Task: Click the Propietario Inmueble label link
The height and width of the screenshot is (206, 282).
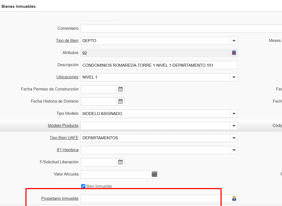Action: pos(60,198)
